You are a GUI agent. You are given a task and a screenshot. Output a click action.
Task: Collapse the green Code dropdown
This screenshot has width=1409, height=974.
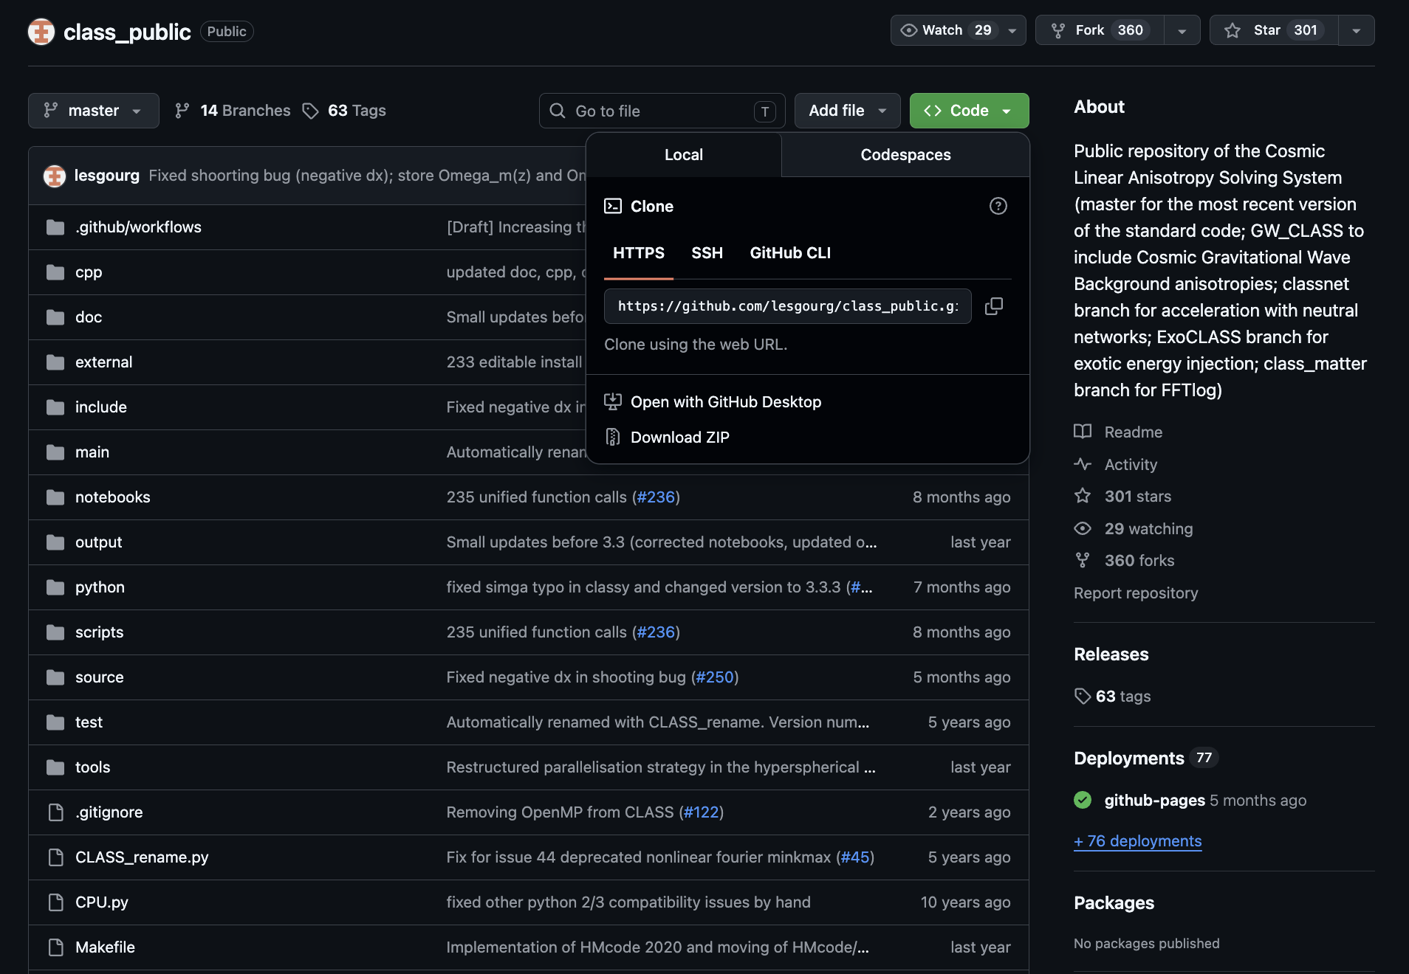coord(970,111)
